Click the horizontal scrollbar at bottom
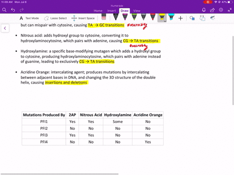The height and width of the screenshot is (175, 234). point(59,174)
